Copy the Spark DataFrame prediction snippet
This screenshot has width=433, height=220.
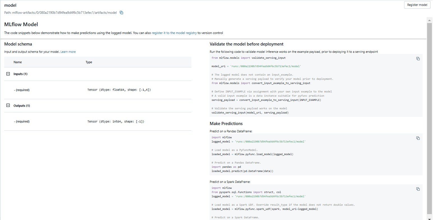pos(418,189)
